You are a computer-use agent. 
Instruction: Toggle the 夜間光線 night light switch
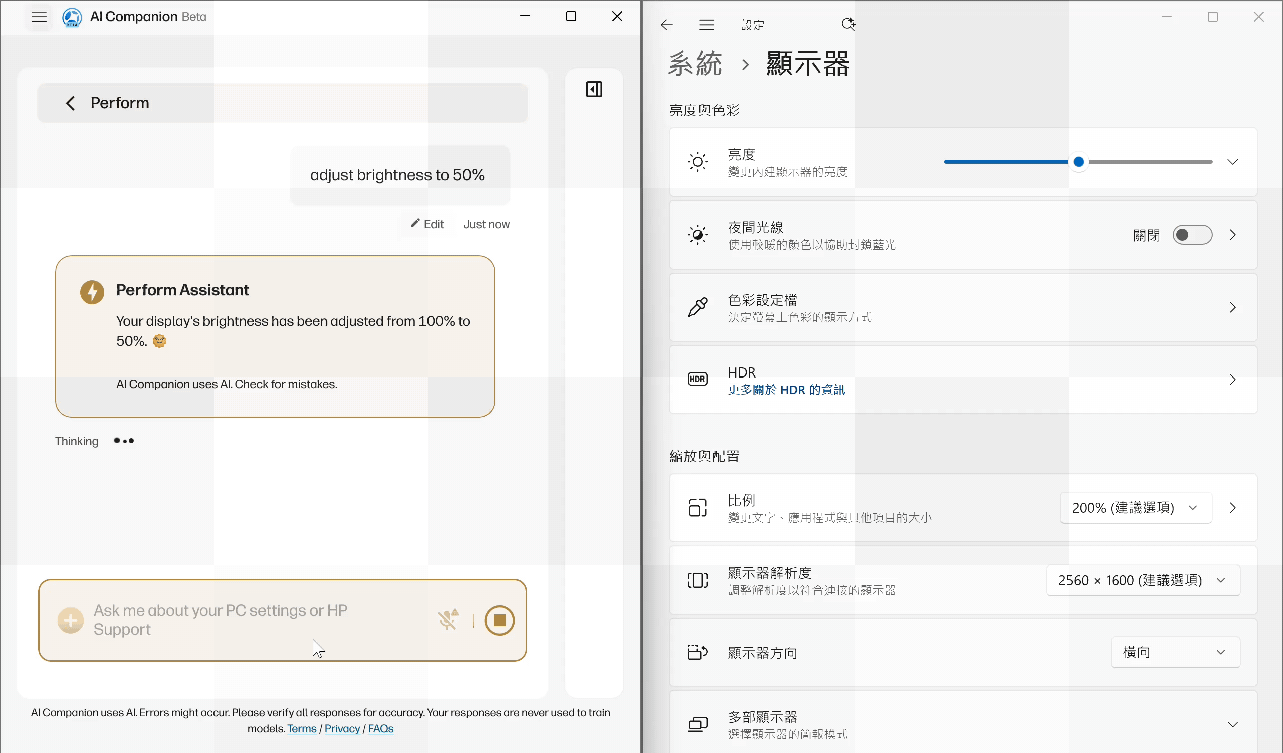click(1192, 235)
